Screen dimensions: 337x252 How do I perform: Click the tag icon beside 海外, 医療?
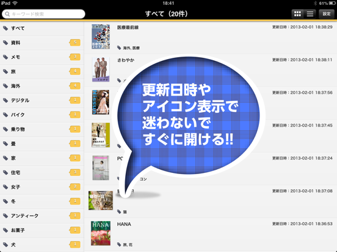point(119,48)
